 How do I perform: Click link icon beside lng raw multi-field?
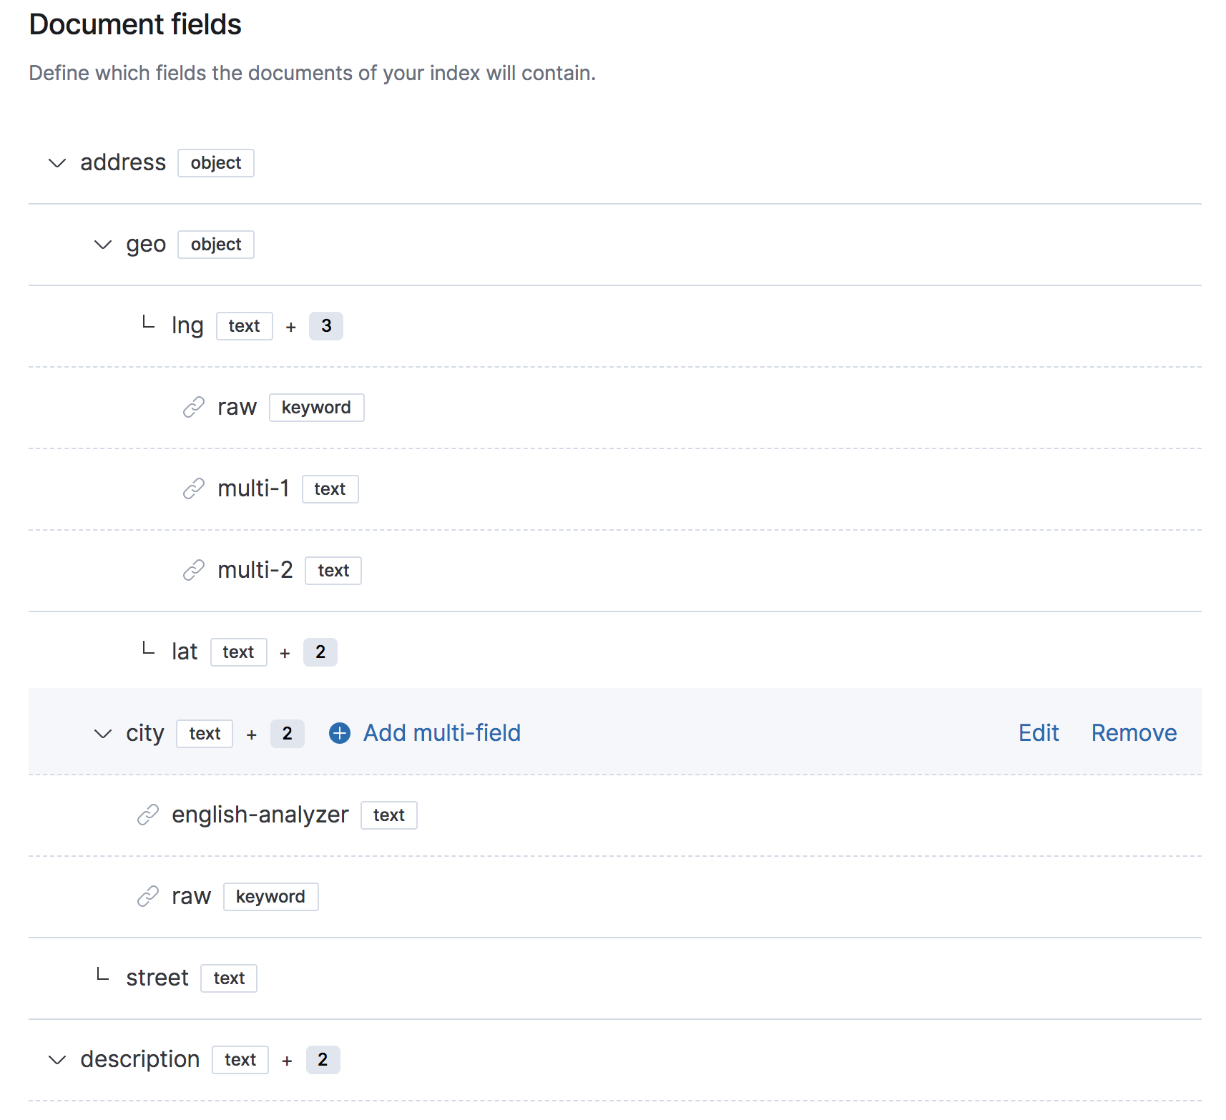[194, 408]
